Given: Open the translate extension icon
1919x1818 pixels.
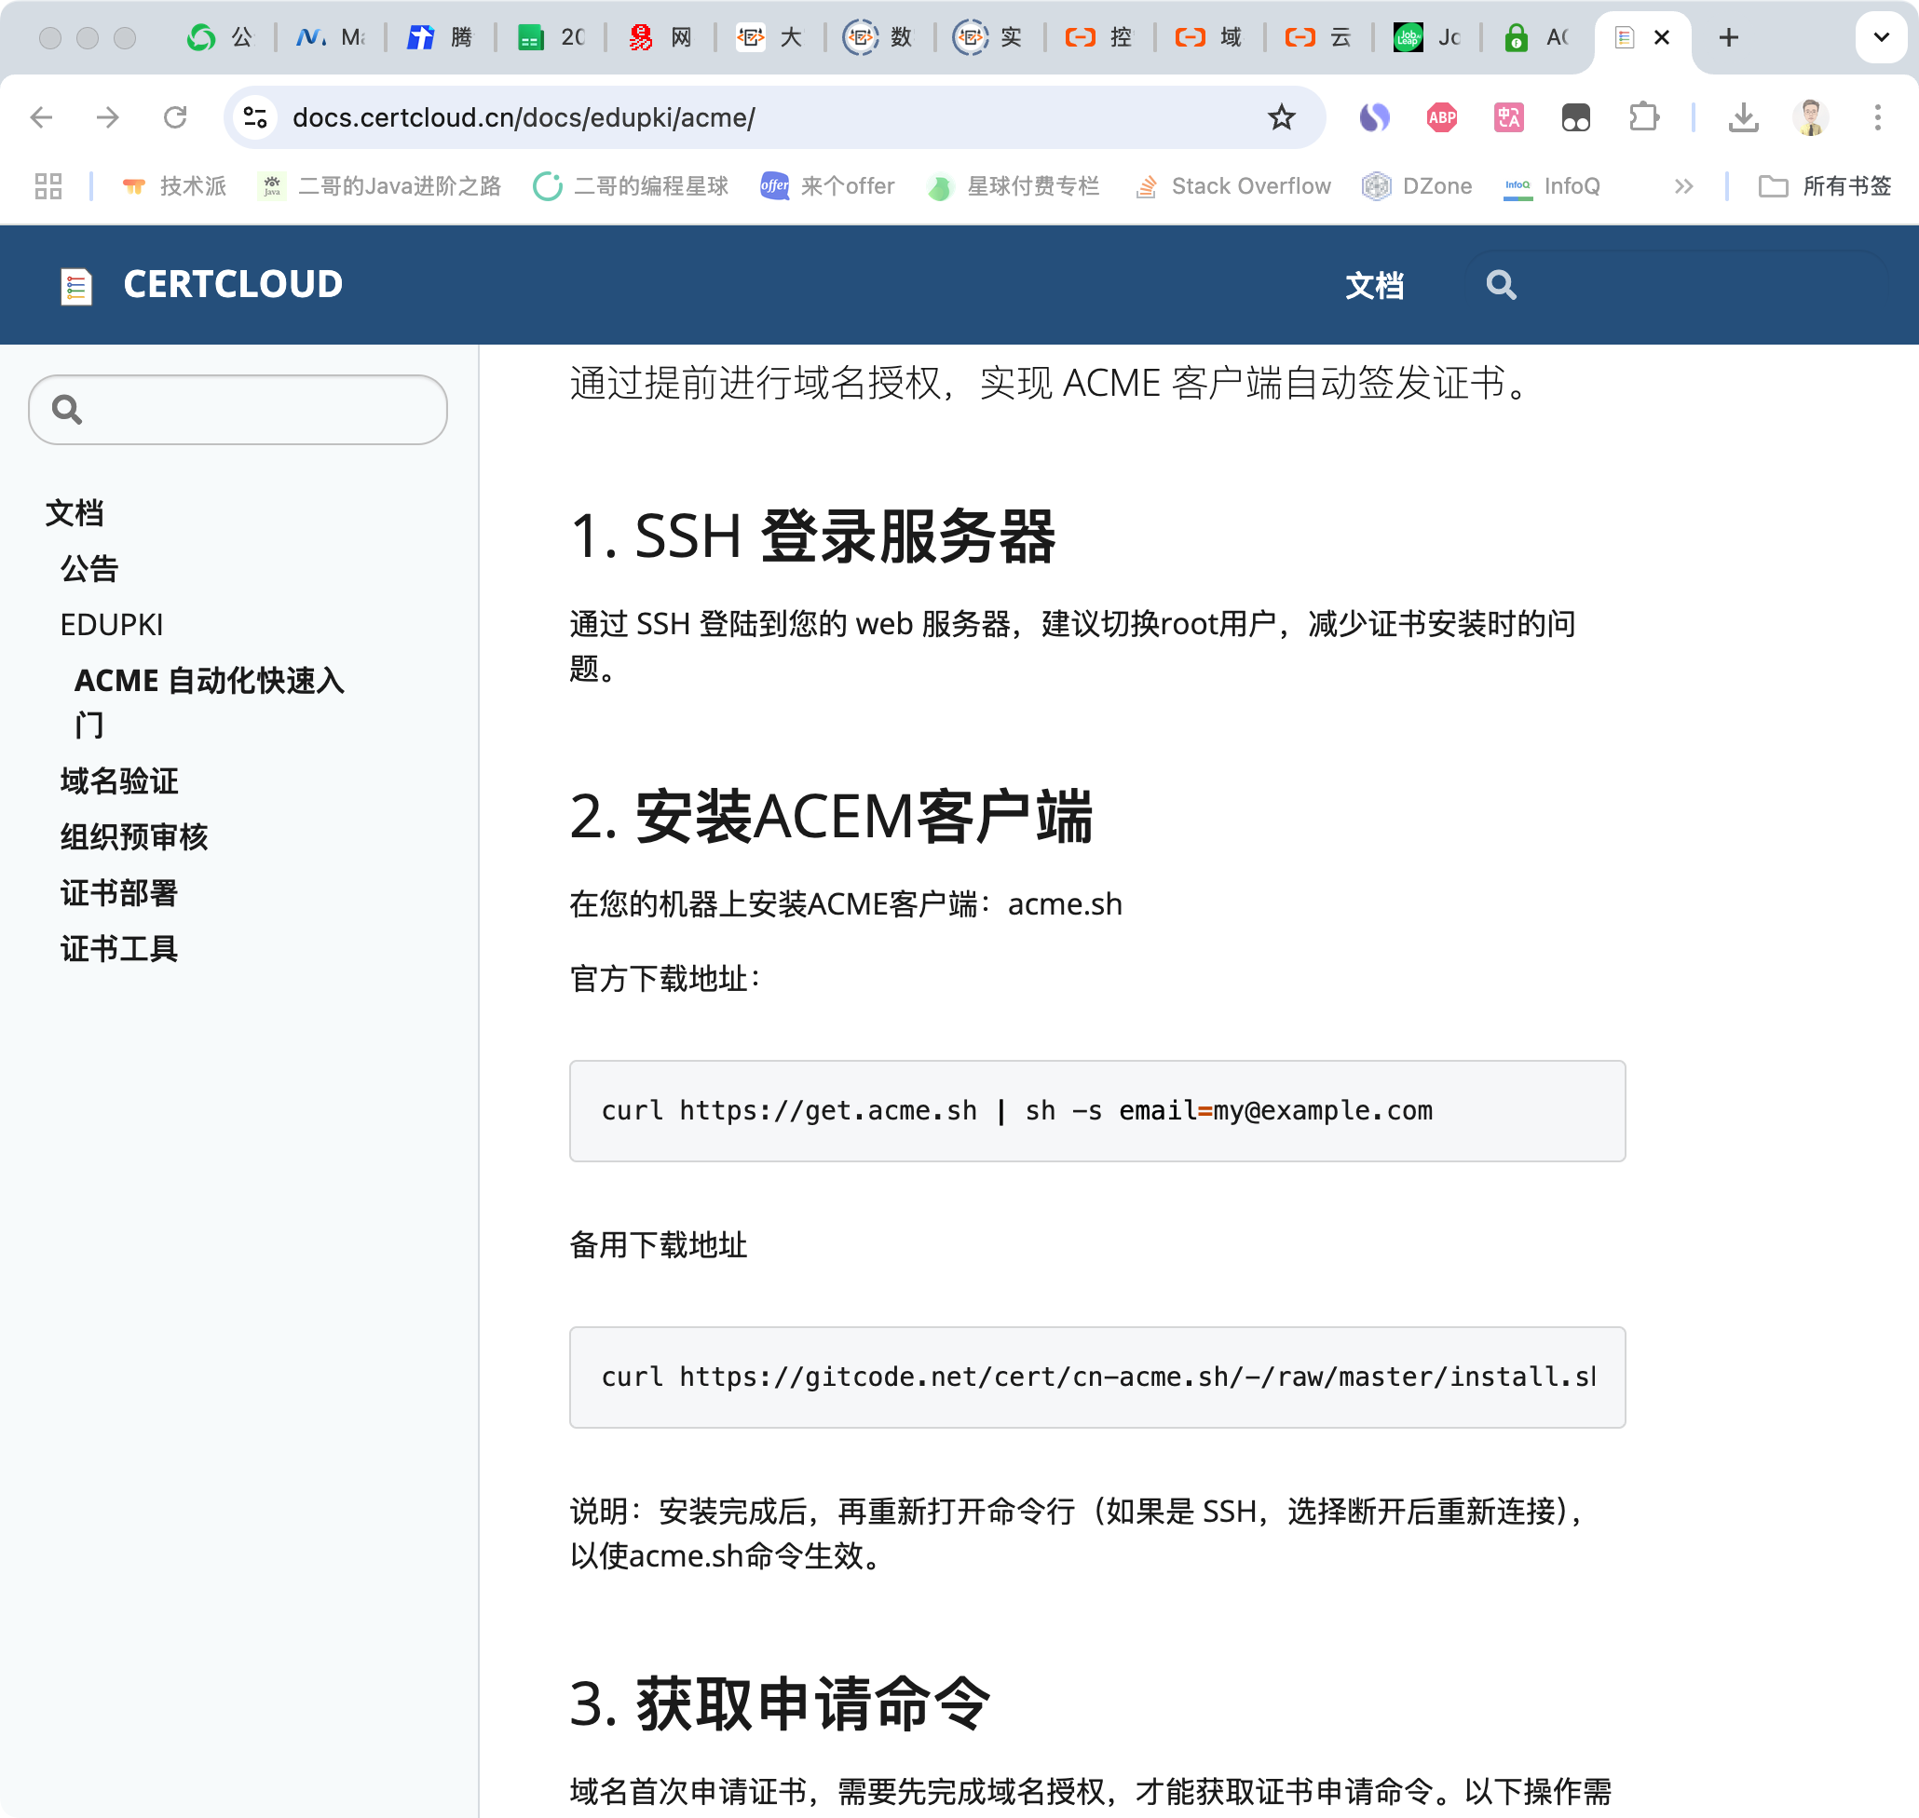Looking at the screenshot, I should 1508,117.
